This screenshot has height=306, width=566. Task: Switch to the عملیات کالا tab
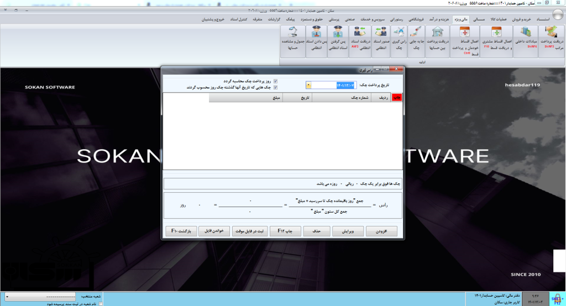click(498, 19)
